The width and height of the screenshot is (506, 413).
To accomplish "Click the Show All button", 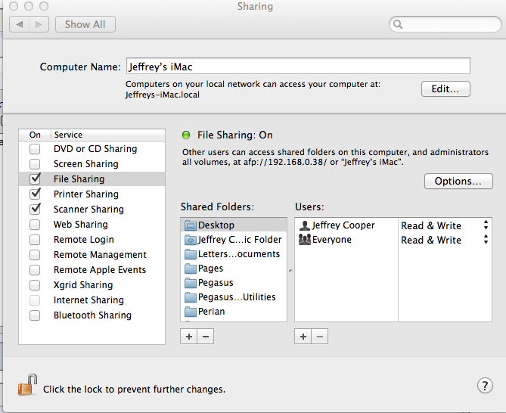I will point(85,24).
